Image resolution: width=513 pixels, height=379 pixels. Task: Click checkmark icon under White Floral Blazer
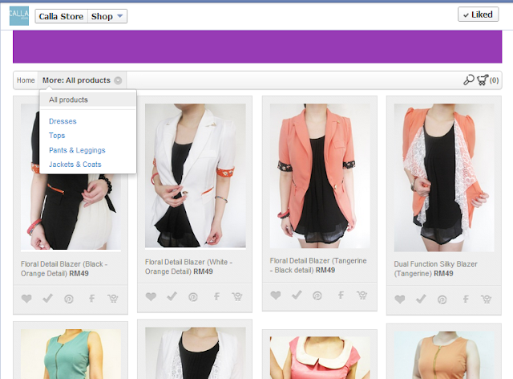172,296
